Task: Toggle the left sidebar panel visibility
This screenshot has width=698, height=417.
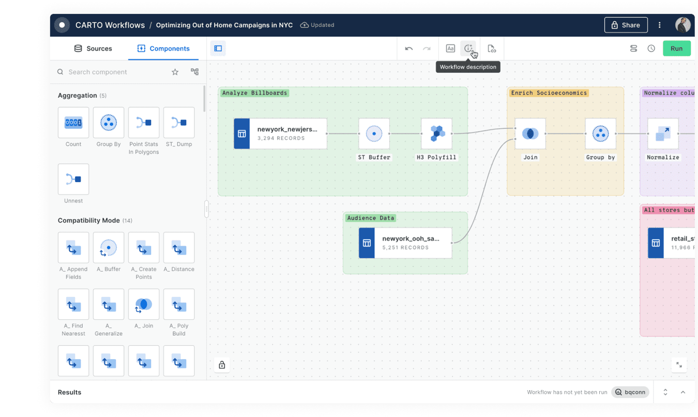Action: (218, 49)
